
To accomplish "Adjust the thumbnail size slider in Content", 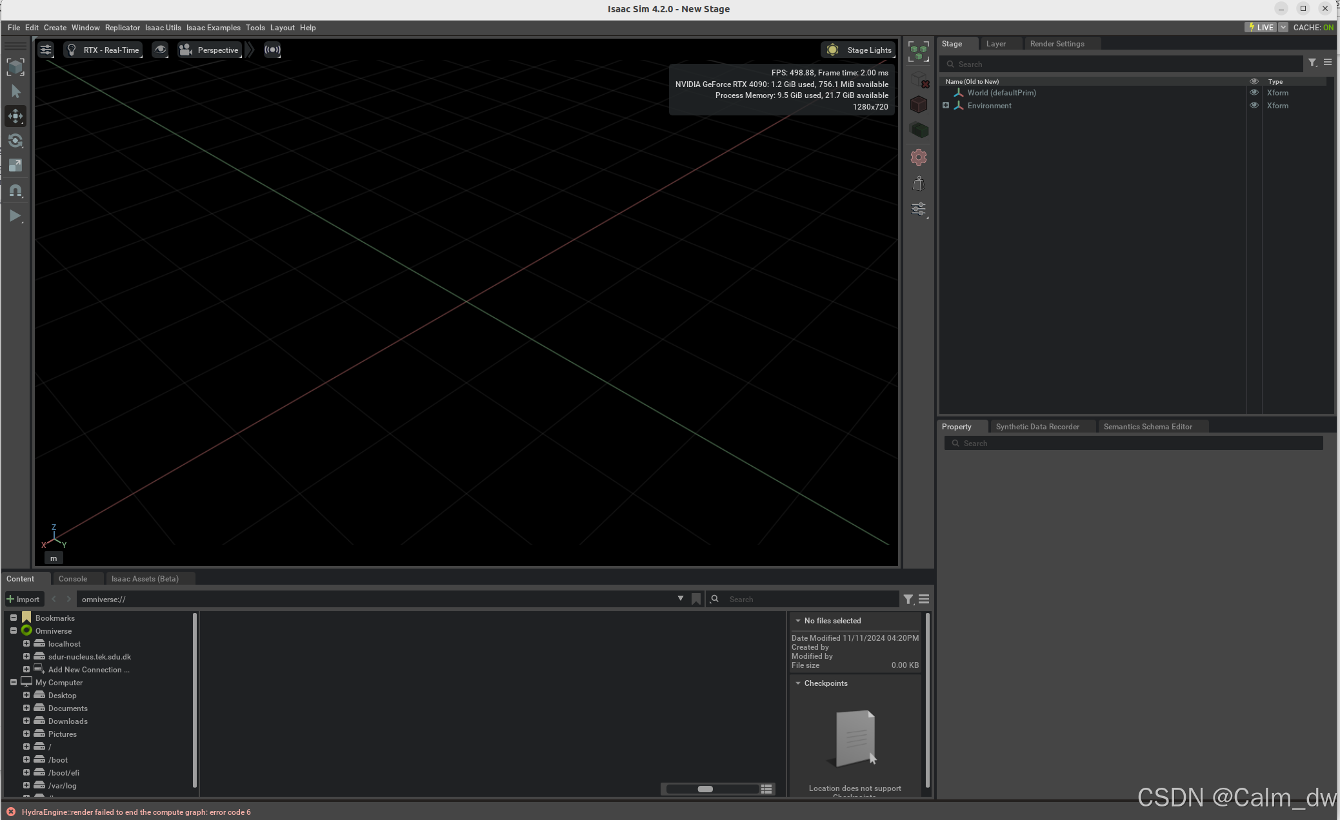I will coord(705,789).
